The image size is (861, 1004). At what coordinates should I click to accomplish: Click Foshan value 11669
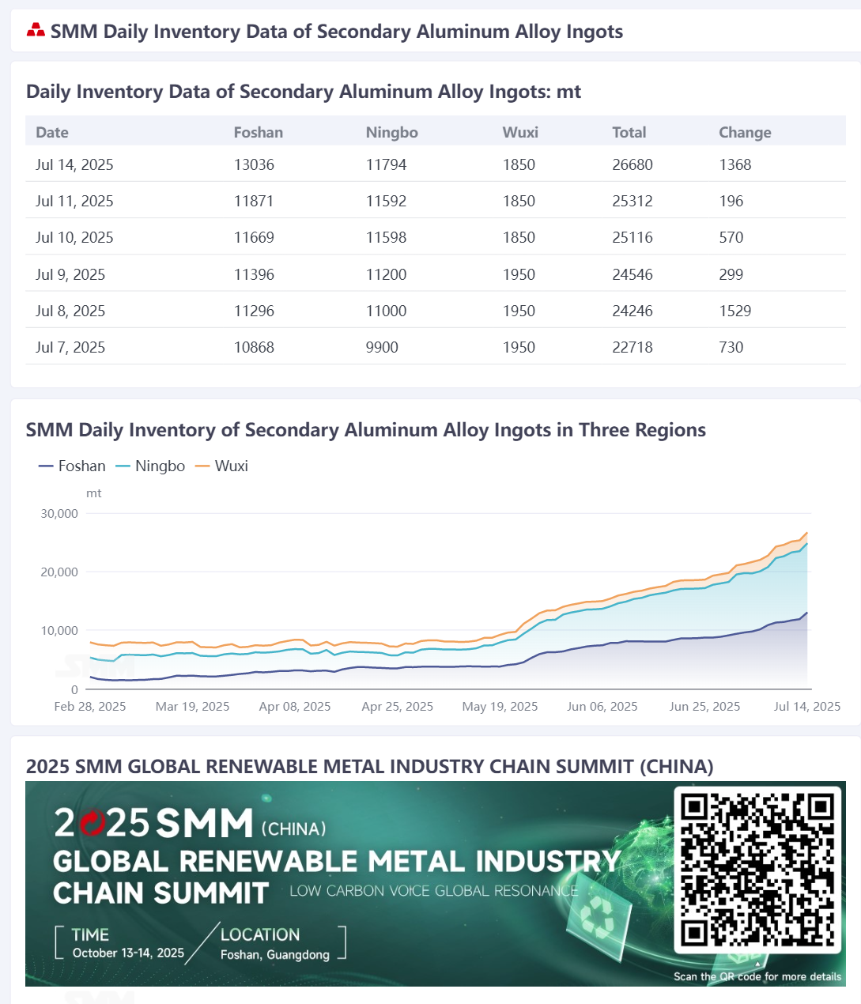[x=254, y=237]
